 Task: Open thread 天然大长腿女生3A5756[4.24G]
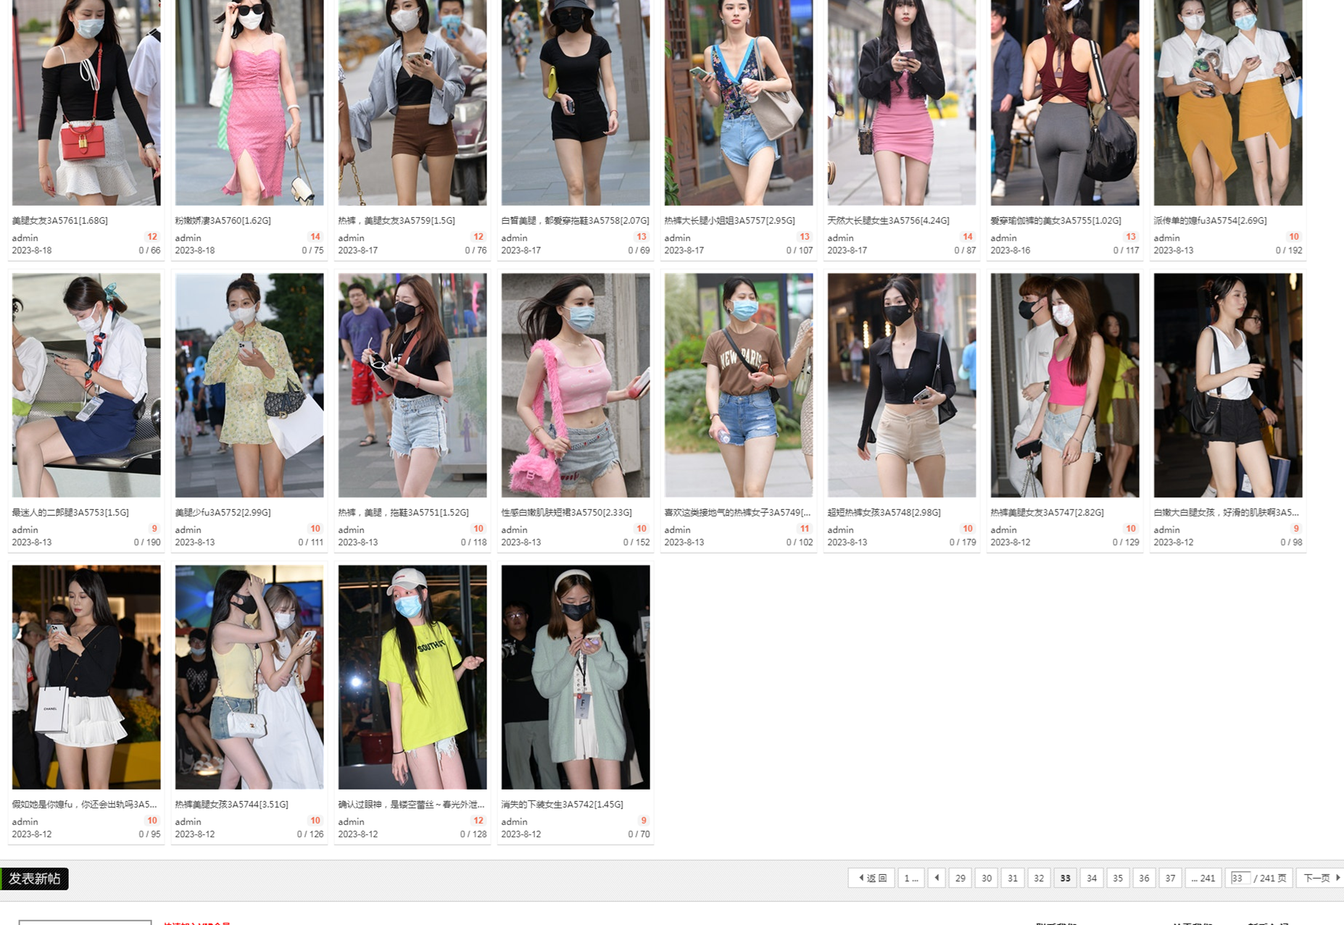(888, 220)
